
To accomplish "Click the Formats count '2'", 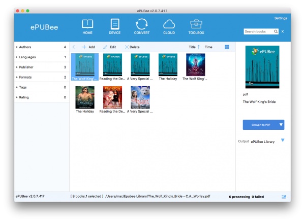I will [x=65, y=77].
